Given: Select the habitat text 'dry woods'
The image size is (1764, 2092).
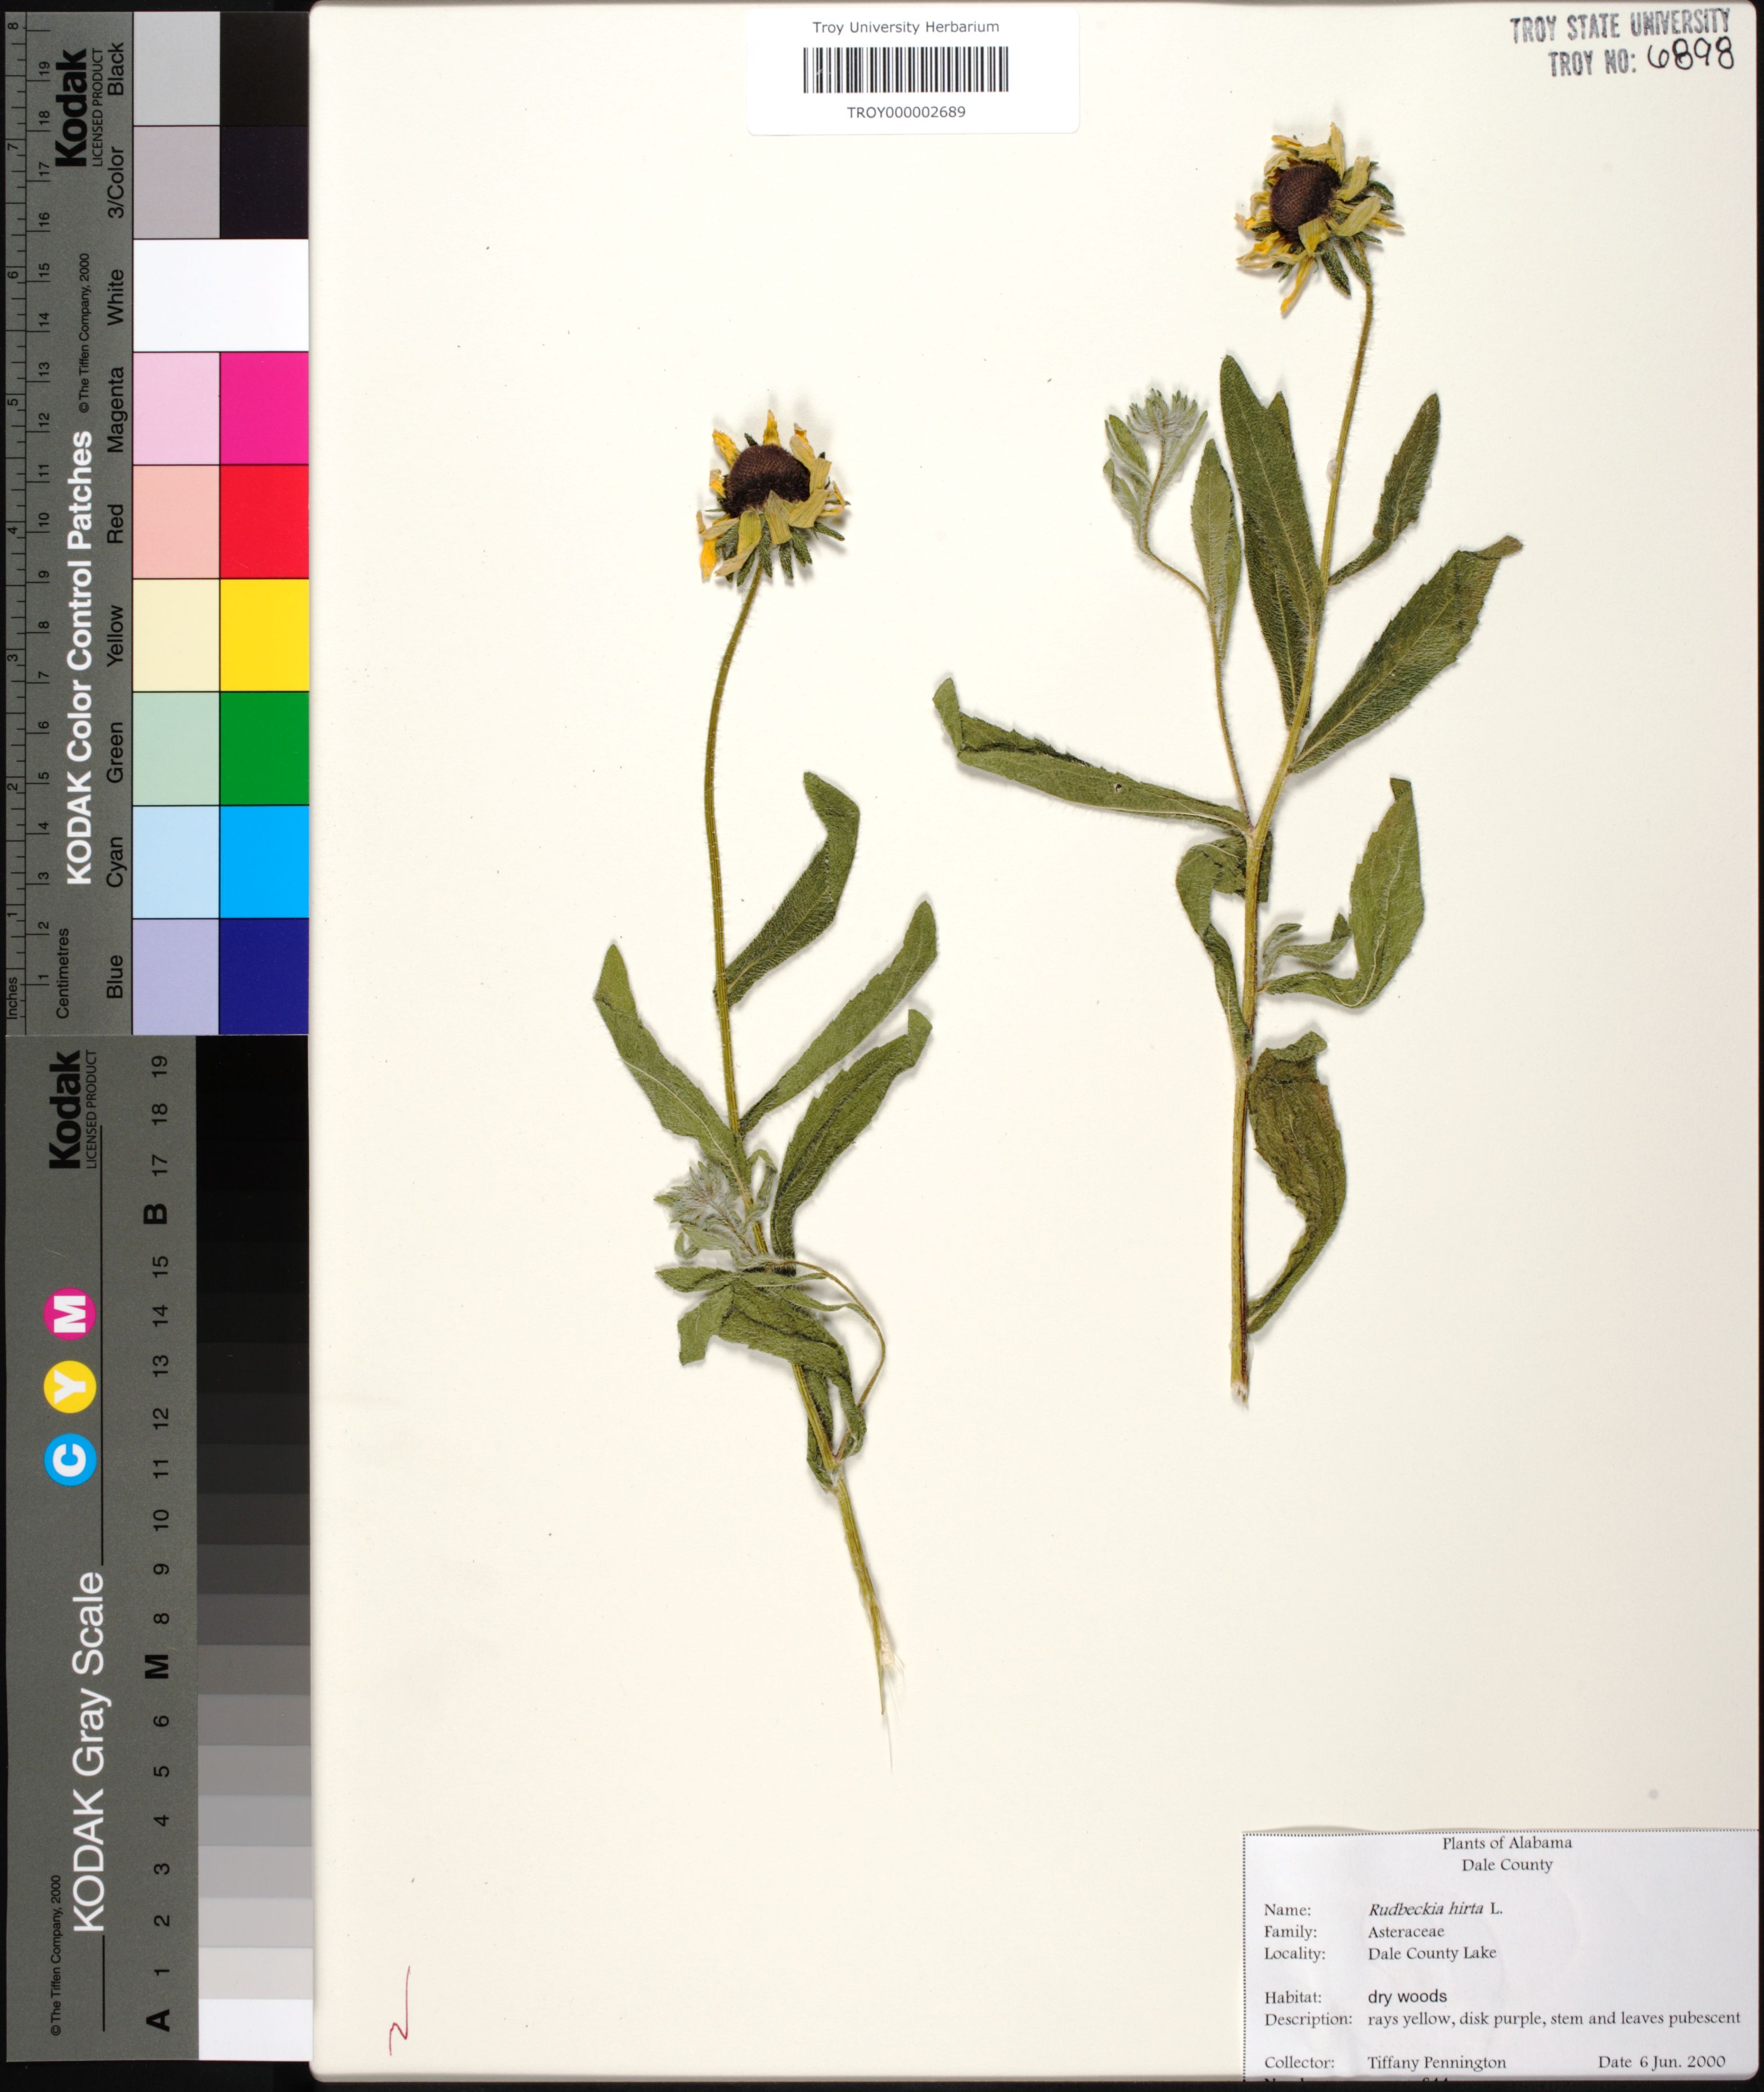Looking at the screenshot, I should pos(1407,1996).
